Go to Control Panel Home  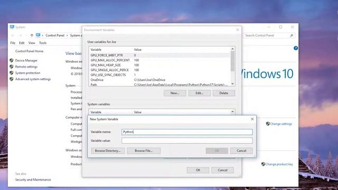(x=30, y=51)
